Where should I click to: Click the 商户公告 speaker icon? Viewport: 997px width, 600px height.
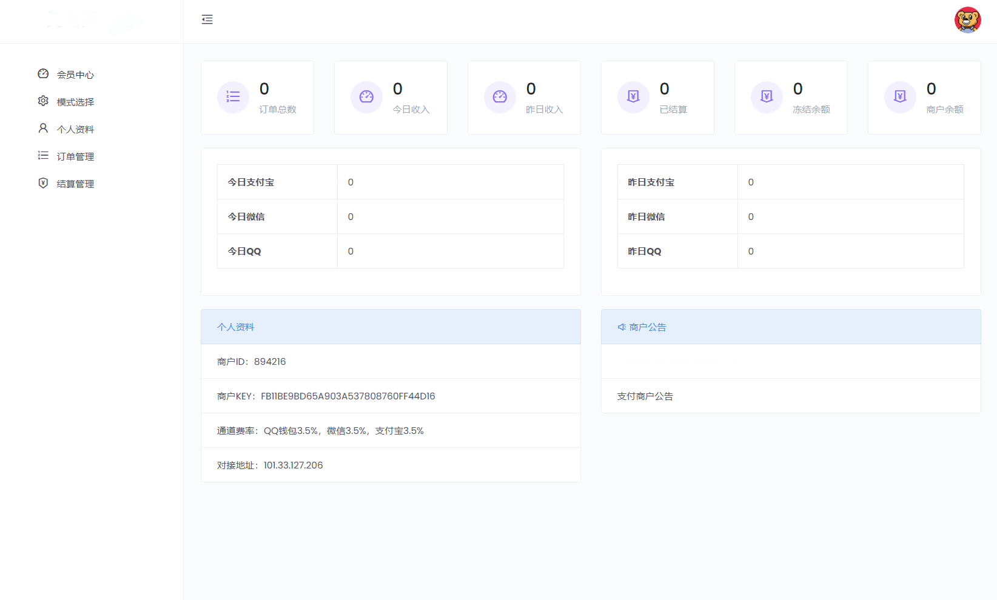tap(622, 327)
